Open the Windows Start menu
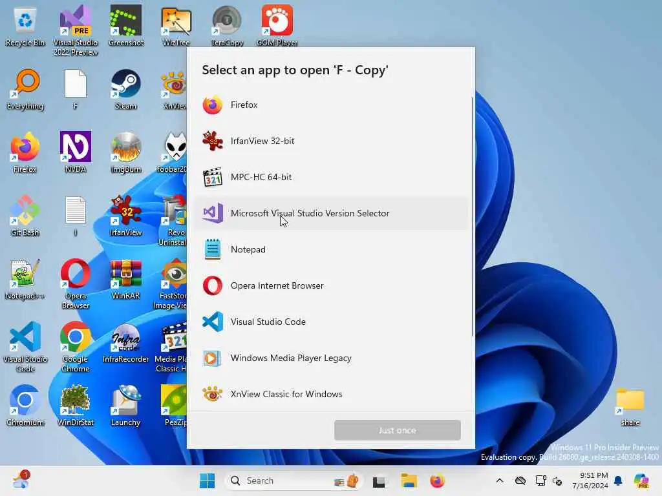The height and width of the screenshot is (496, 662). [x=207, y=480]
